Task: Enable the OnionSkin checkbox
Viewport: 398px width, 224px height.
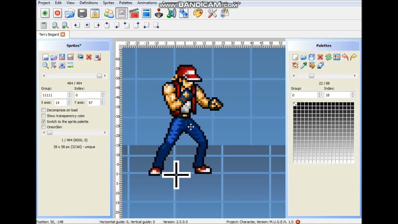Action: click(x=44, y=127)
